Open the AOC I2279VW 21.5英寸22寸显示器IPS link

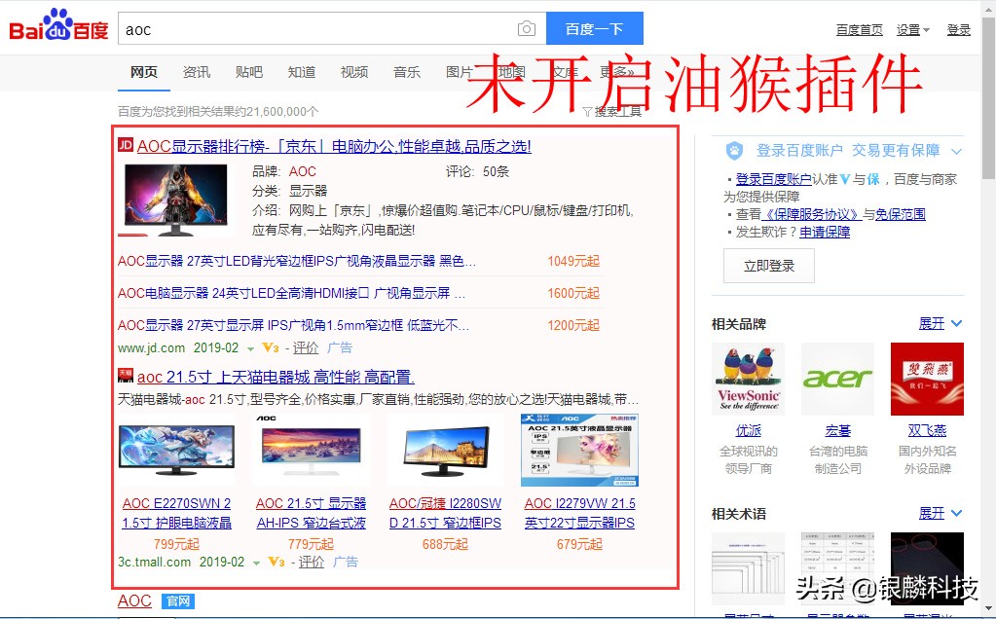pos(579,513)
